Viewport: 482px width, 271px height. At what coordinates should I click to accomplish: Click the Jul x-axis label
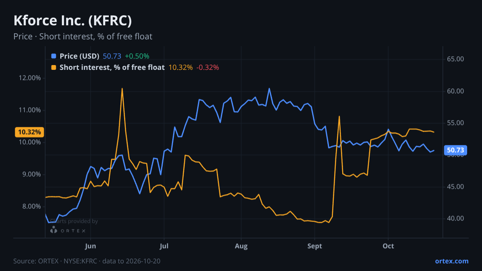(163, 246)
